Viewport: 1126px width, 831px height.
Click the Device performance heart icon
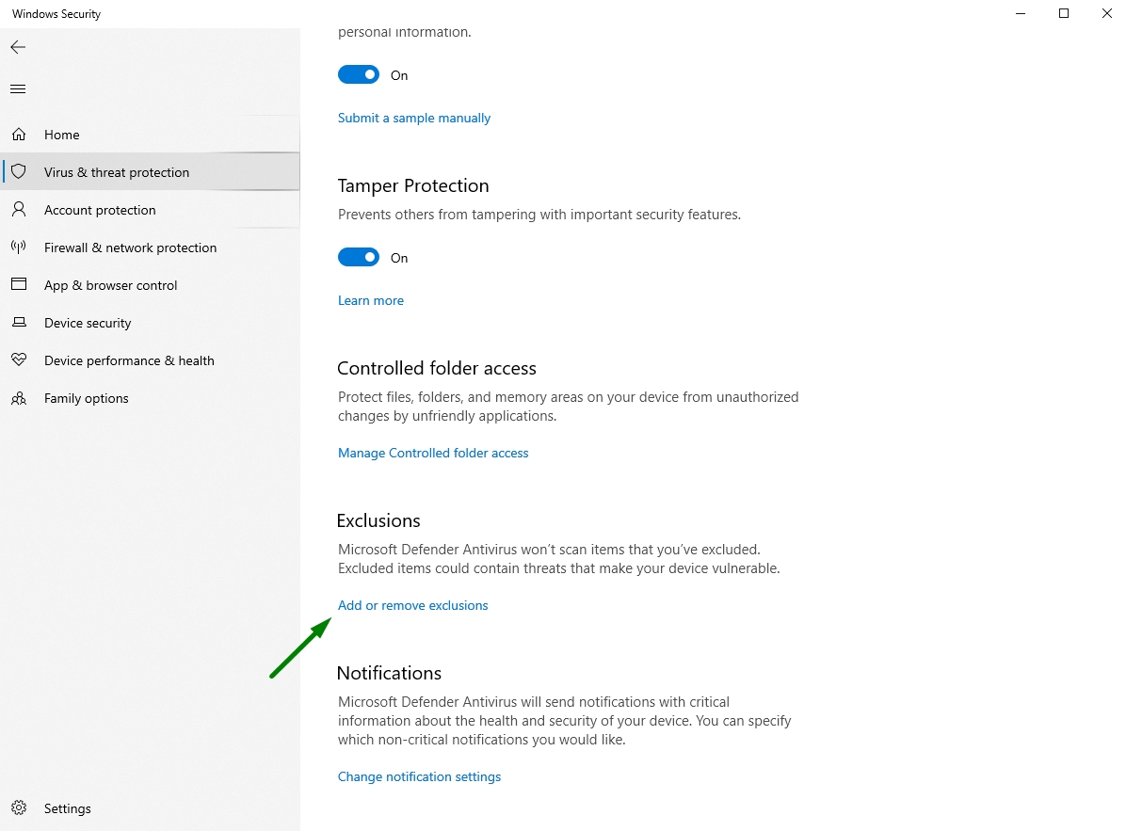pyautogui.click(x=20, y=360)
